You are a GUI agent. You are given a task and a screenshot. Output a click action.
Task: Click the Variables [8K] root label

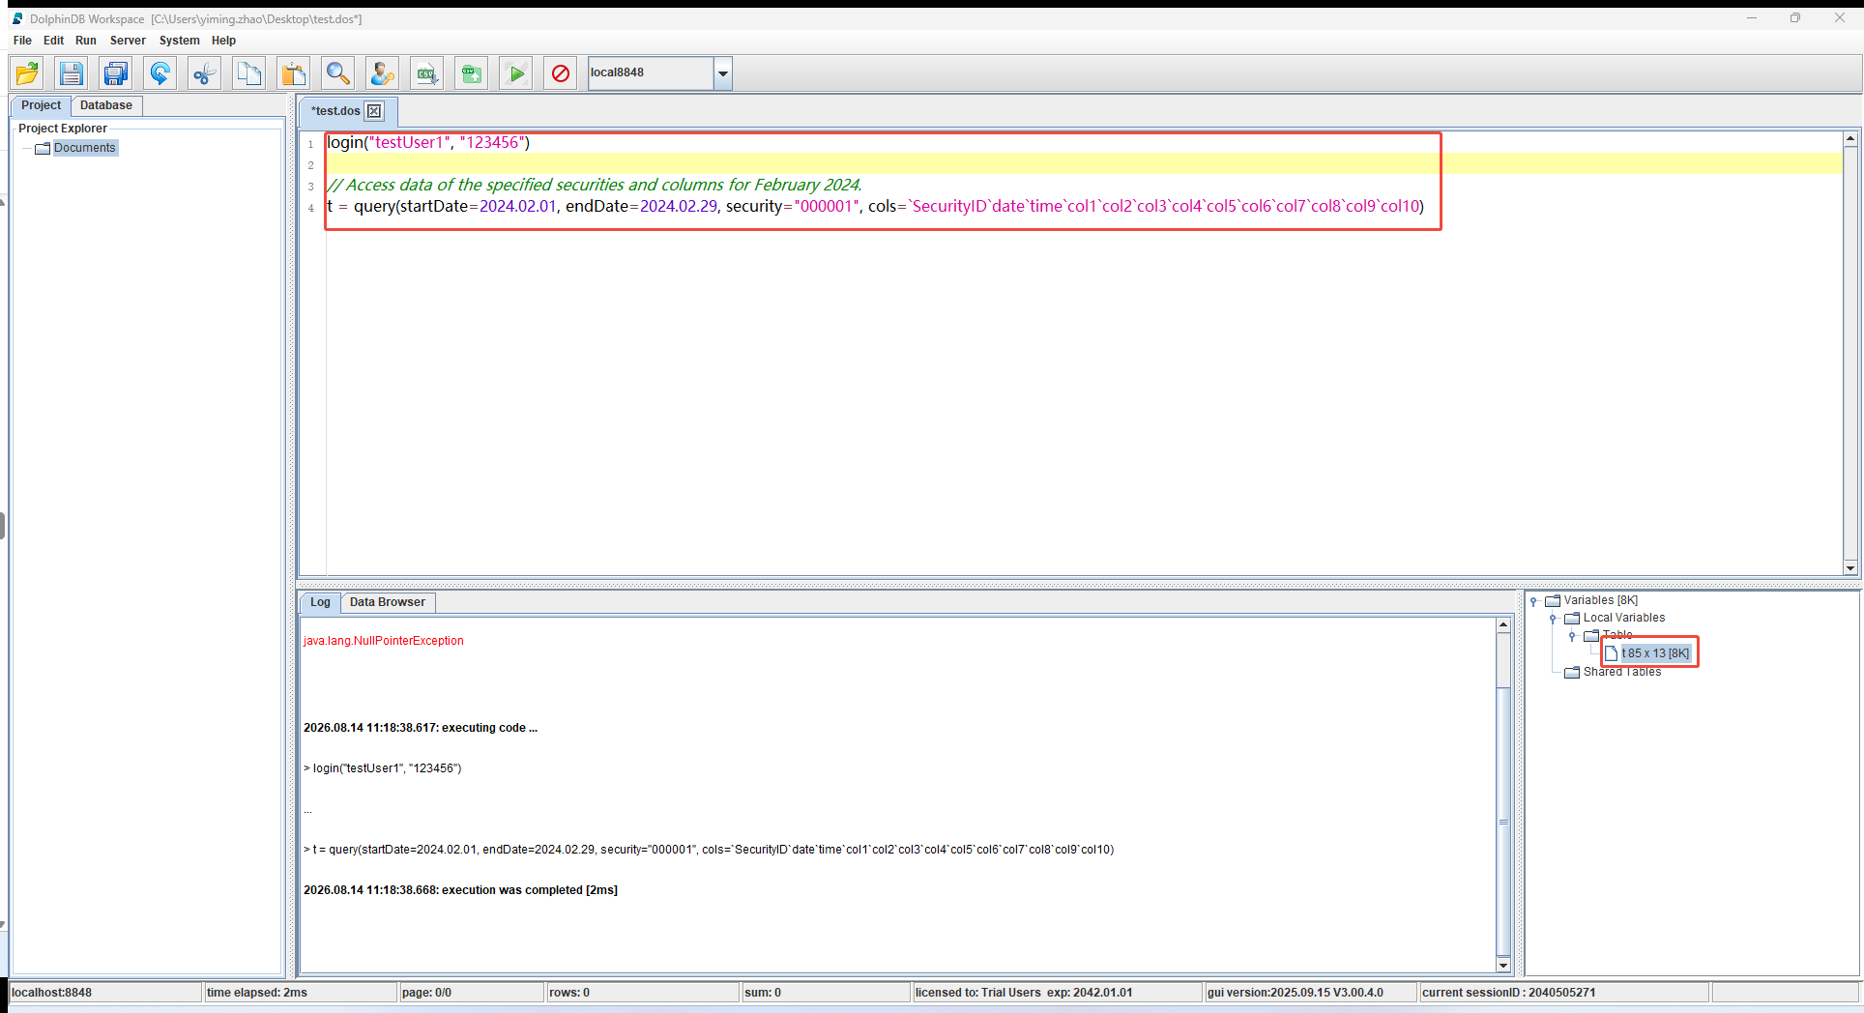(1601, 600)
